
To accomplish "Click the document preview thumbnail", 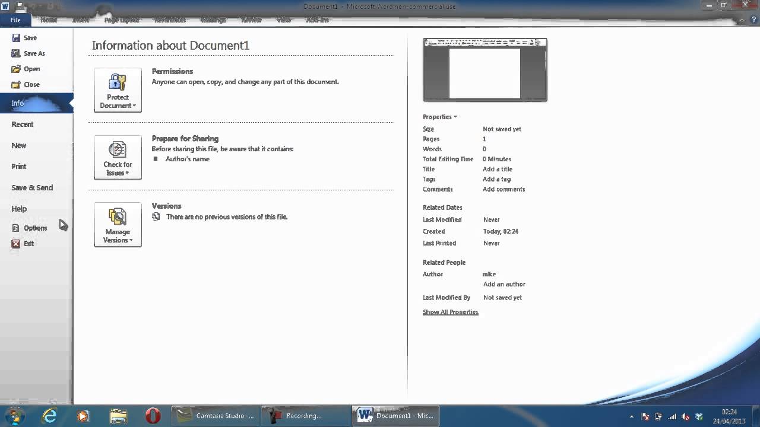I will click(x=485, y=70).
